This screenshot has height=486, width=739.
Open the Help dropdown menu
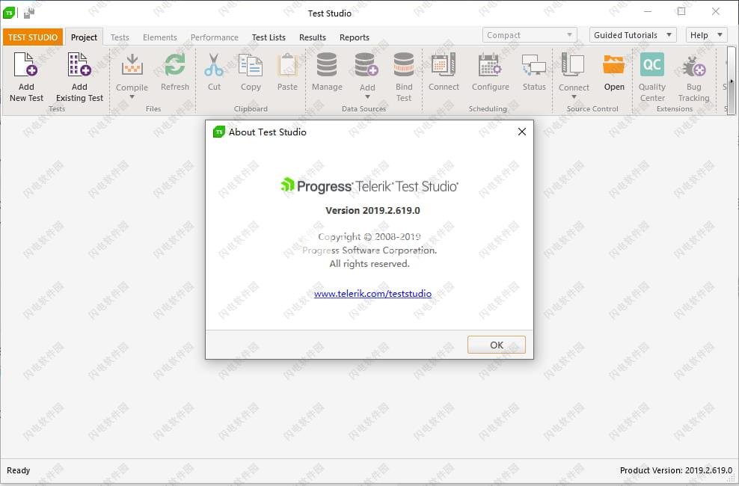tap(706, 35)
